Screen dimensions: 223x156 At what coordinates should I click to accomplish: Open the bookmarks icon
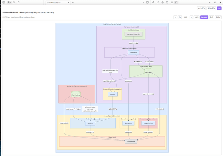click(18, 2)
